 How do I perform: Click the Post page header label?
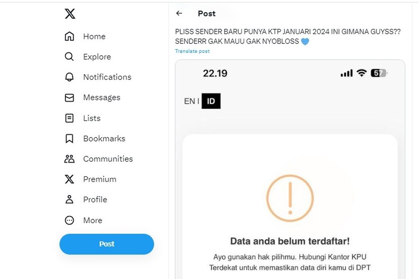point(207,13)
